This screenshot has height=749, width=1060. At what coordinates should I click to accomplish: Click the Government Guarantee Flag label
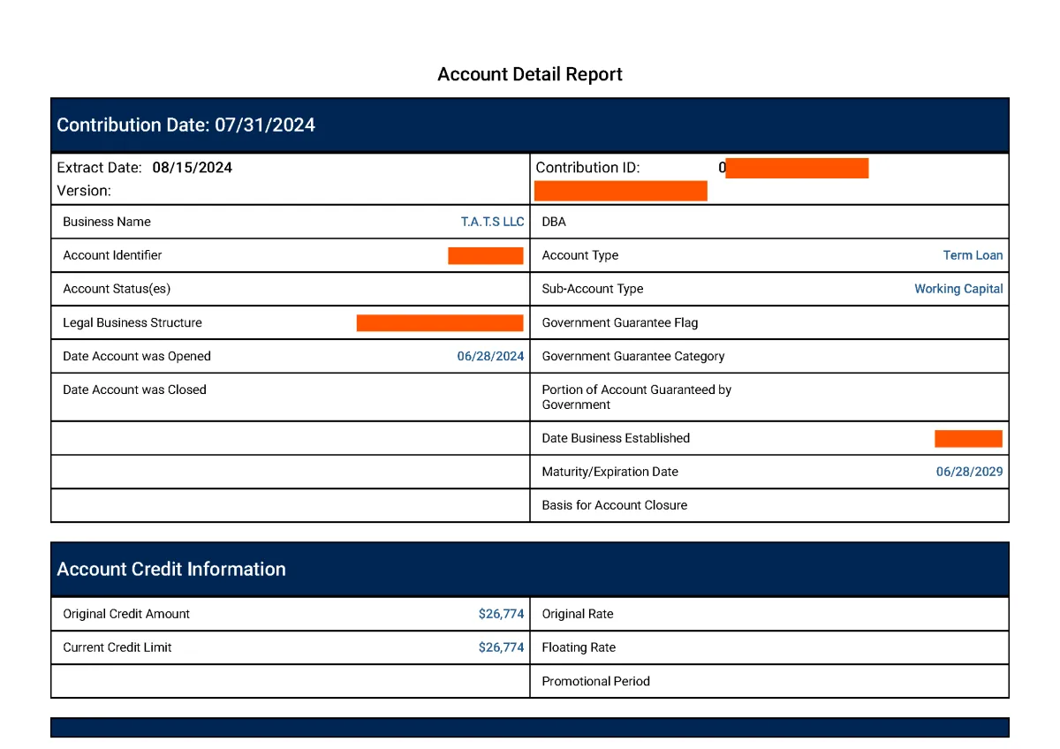click(620, 322)
